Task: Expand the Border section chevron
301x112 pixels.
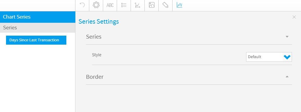Action: (287, 77)
